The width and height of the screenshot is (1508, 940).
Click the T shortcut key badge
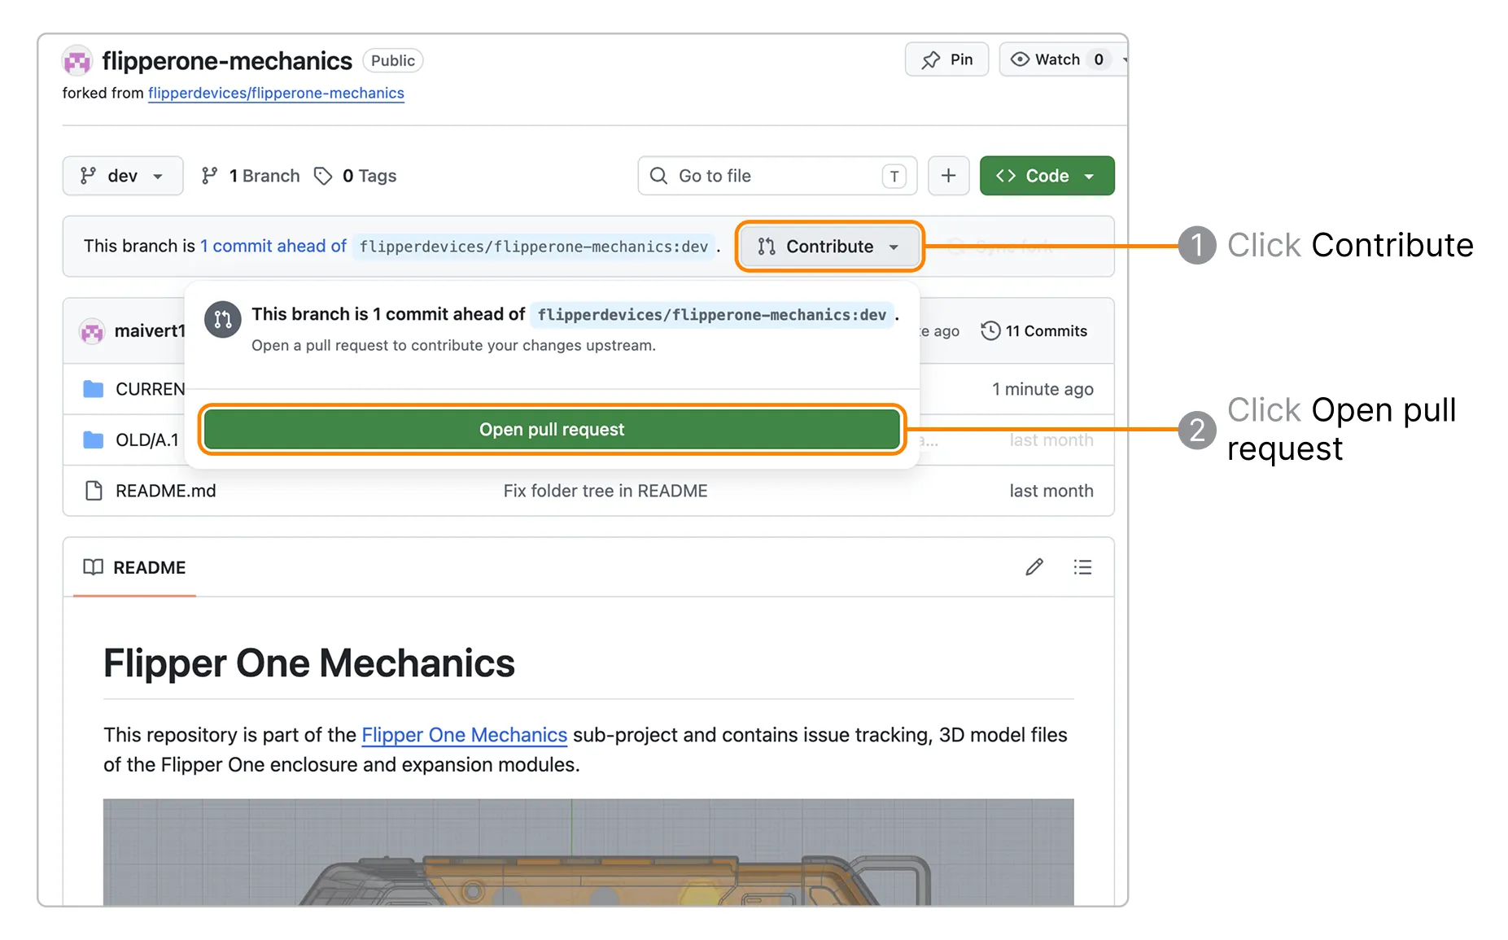[894, 176]
